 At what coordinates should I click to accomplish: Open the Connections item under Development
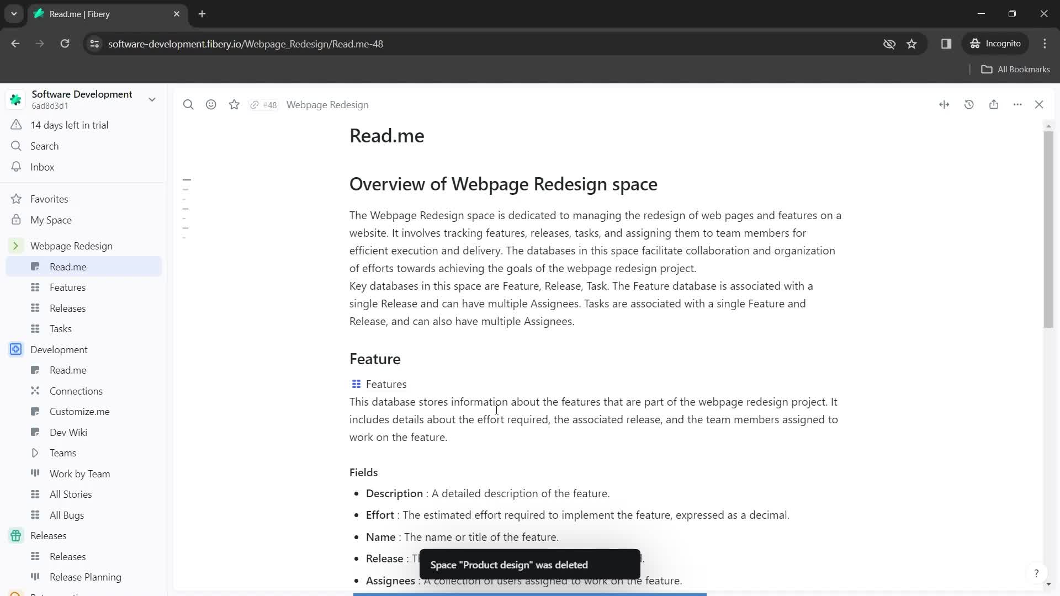click(76, 391)
